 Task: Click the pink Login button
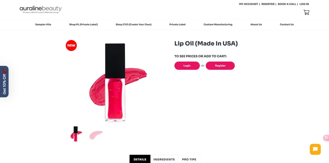187,65
